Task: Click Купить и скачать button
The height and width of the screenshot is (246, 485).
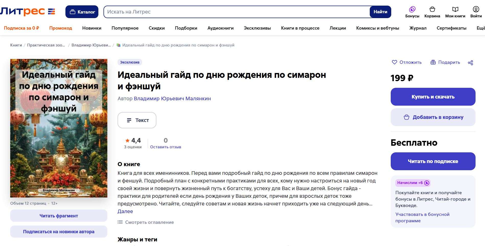Action: coord(433,97)
